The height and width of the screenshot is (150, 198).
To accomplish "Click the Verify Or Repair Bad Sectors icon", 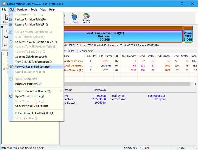I will tap(11, 67).
